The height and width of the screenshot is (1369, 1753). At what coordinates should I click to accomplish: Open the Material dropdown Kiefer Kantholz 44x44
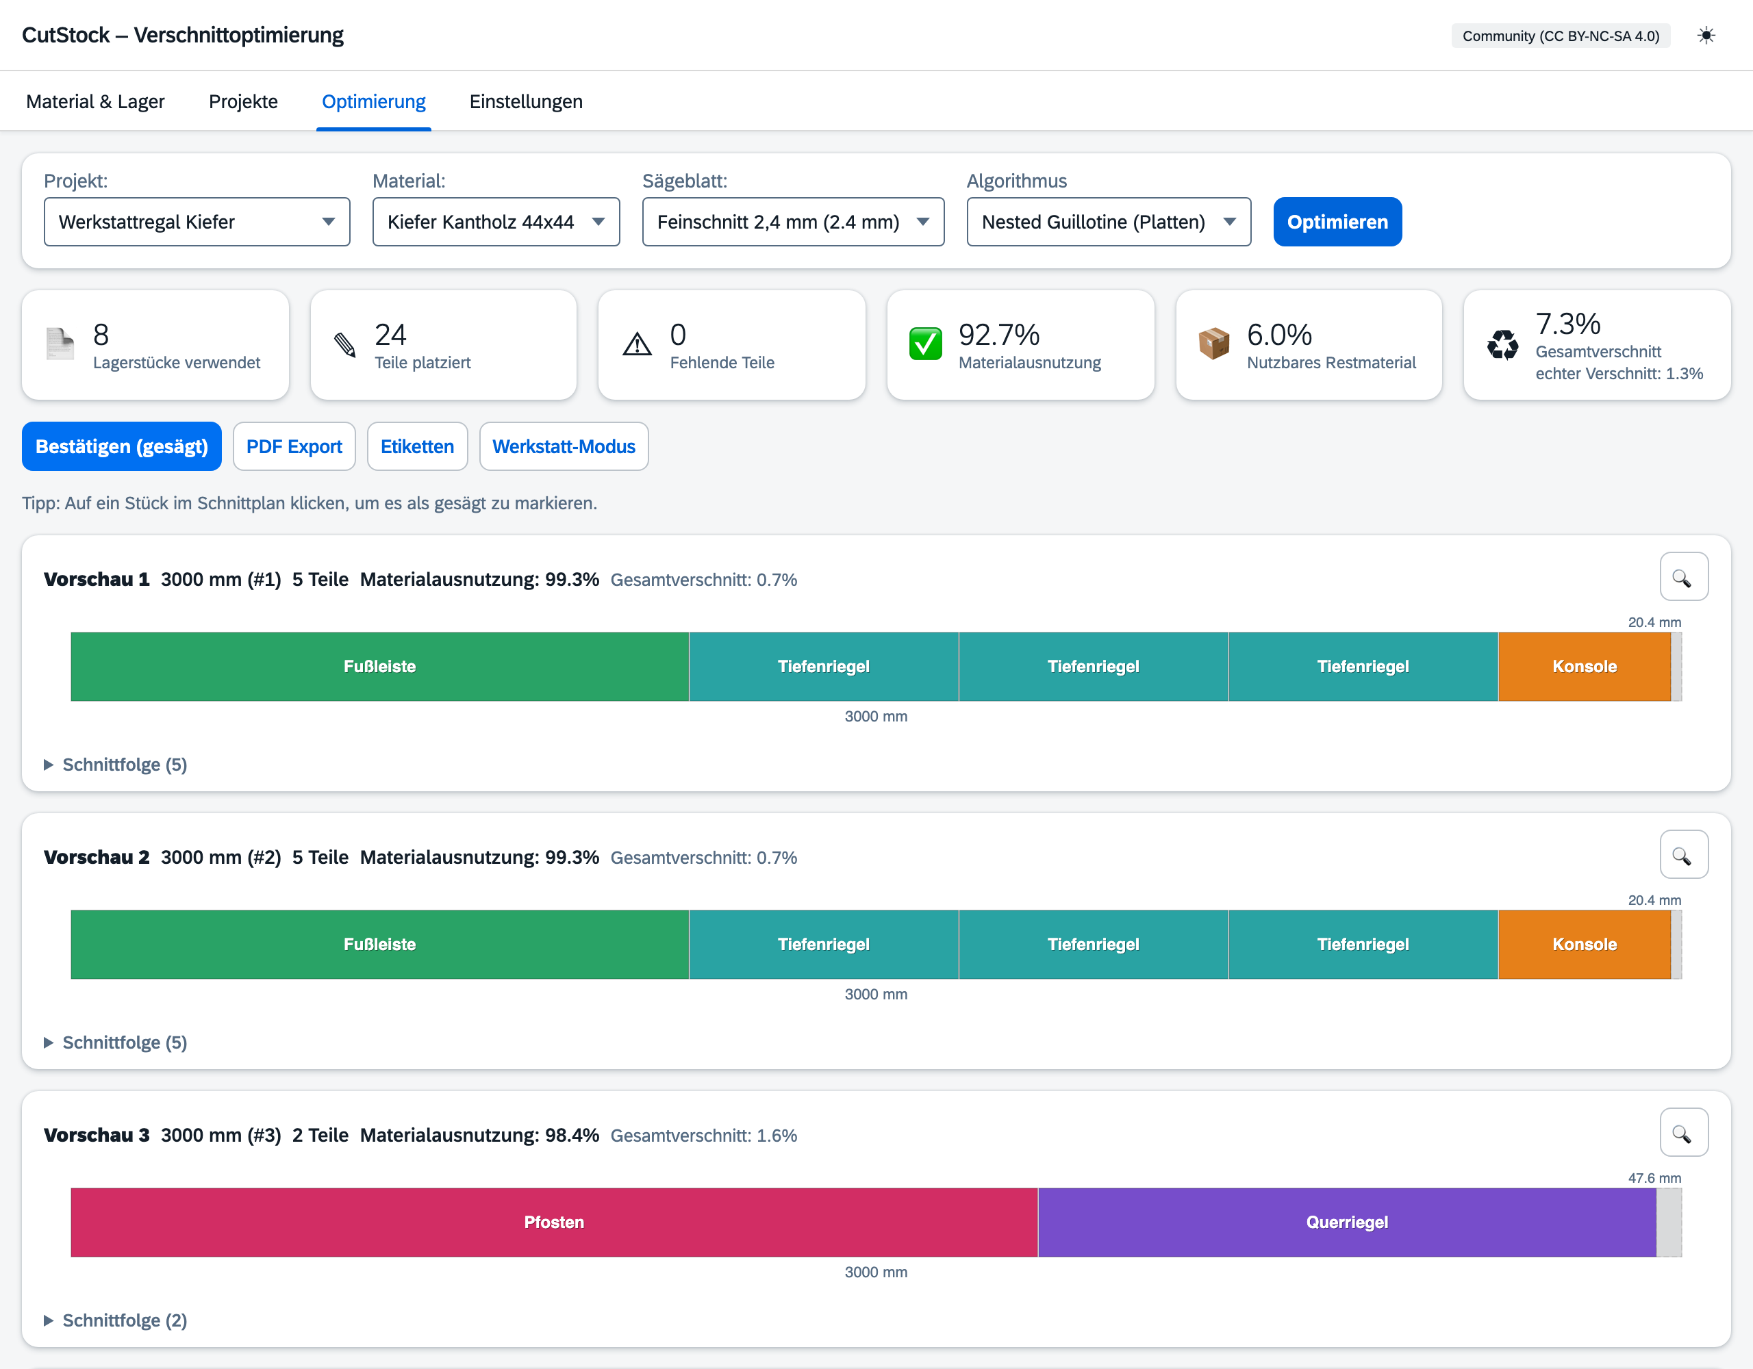coord(496,222)
